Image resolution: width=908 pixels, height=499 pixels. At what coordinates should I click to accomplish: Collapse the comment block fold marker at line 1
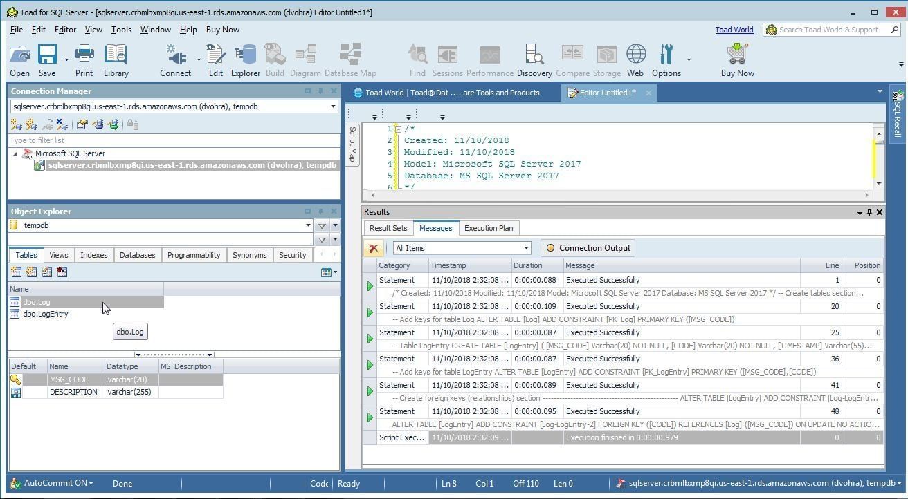click(399, 129)
